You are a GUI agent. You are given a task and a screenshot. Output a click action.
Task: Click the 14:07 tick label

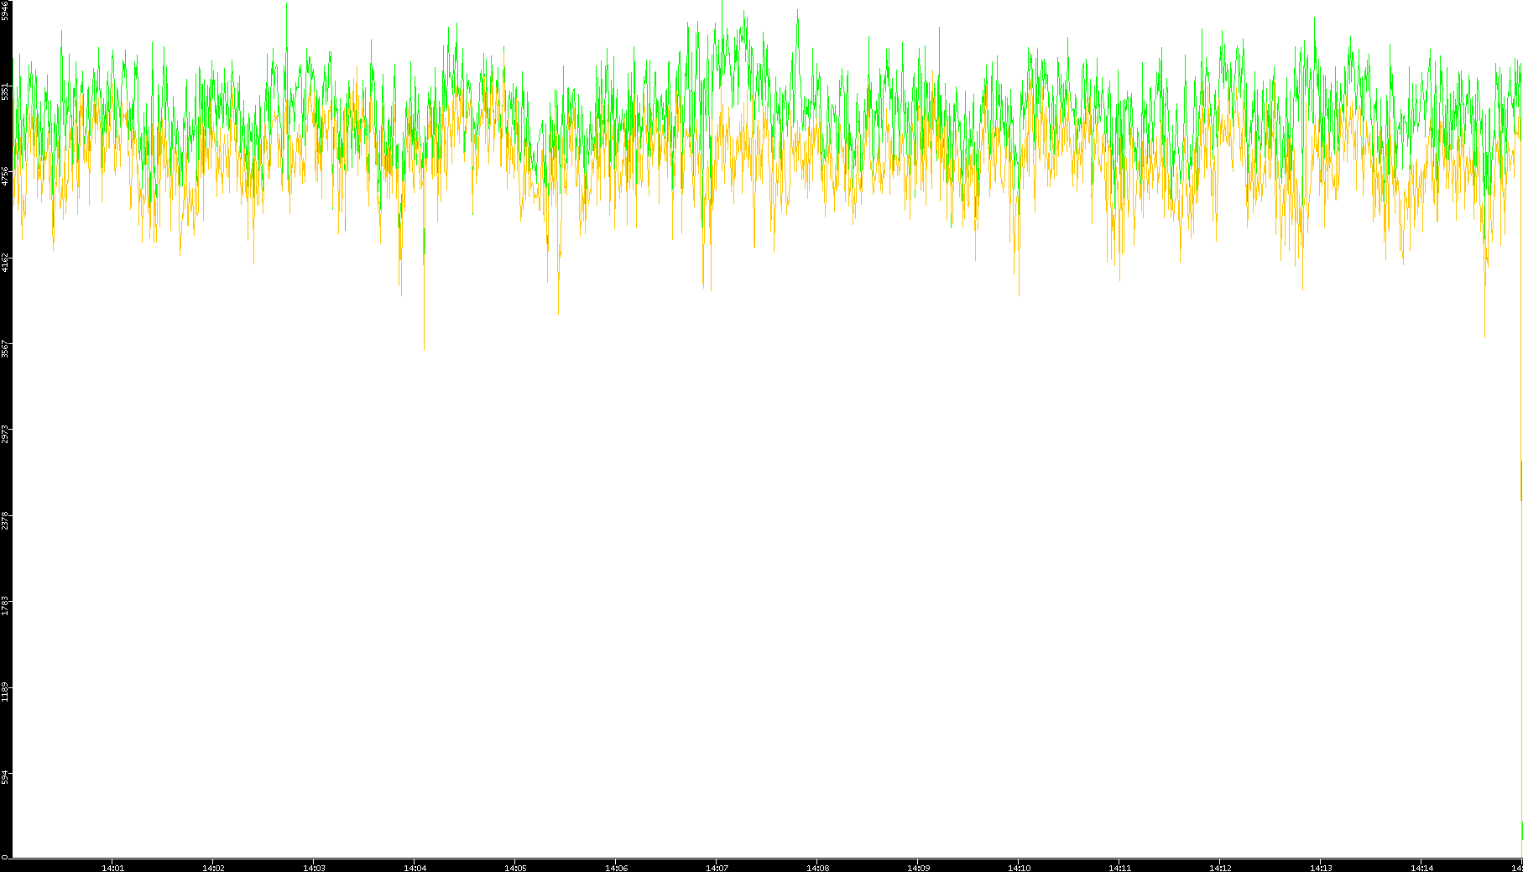pos(717,867)
